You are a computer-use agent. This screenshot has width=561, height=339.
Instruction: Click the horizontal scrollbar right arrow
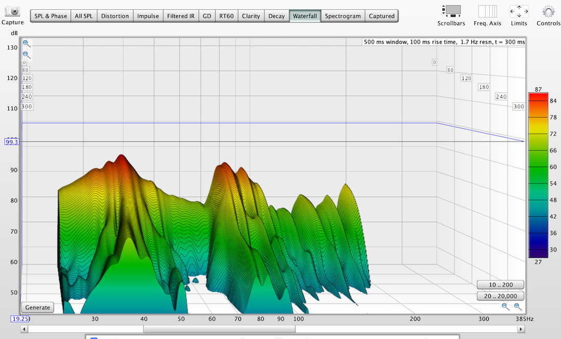tap(521, 329)
